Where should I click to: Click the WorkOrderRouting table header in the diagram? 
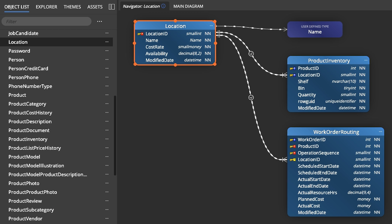point(336,132)
